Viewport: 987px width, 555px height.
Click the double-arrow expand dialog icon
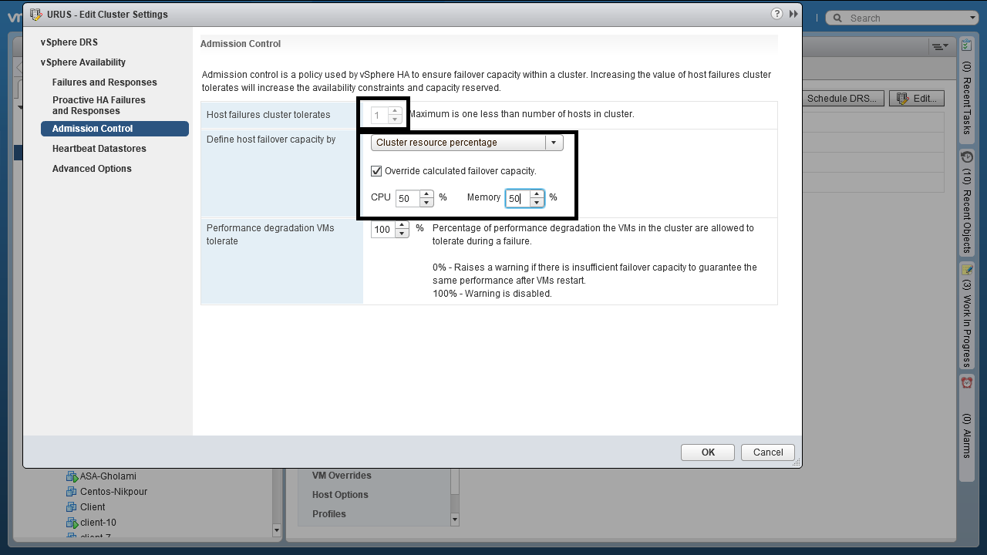pyautogui.click(x=793, y=14)
